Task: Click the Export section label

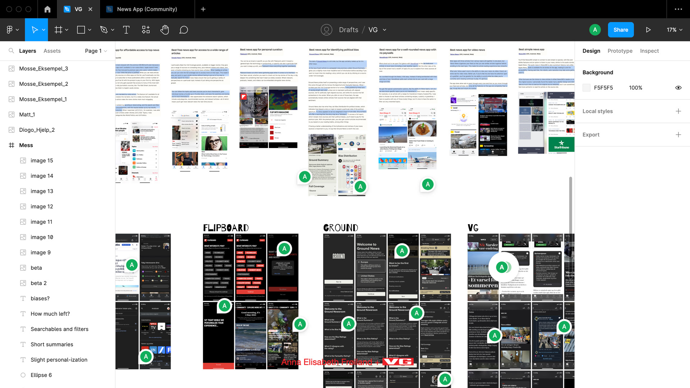Action: [x=591, y=135]
